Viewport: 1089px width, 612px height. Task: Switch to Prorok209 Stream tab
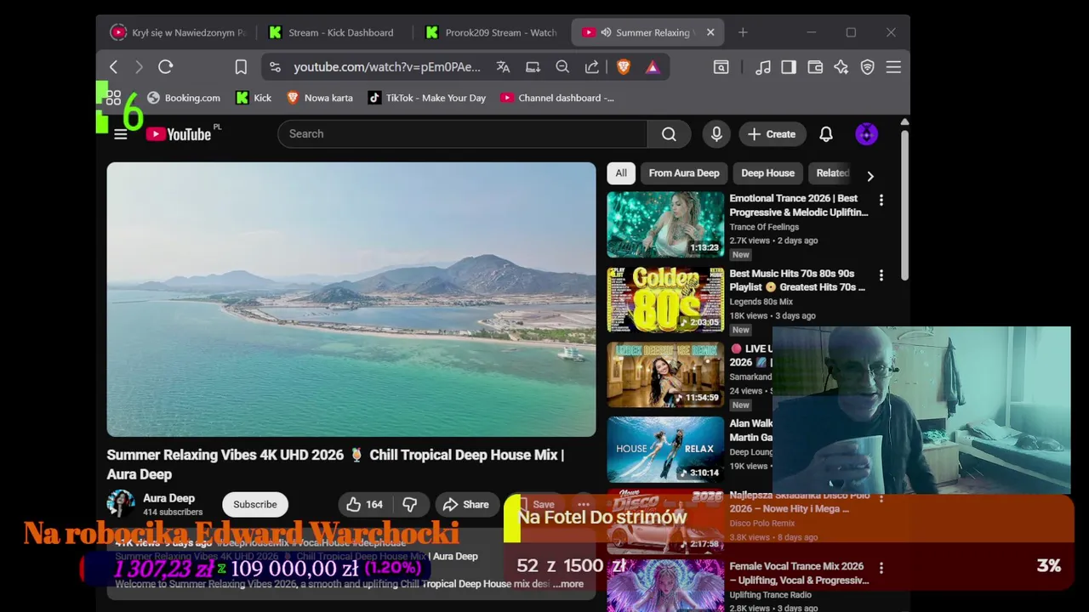(492, 32)
